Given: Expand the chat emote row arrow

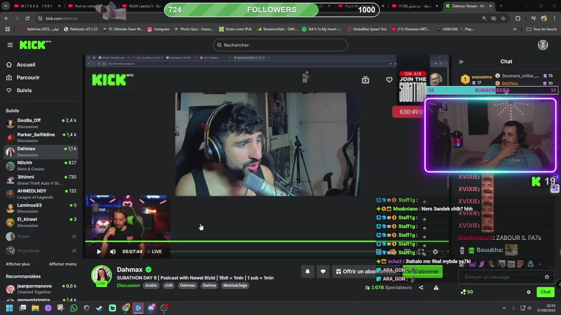Looking at the screenshot, I should coord(540,264).
